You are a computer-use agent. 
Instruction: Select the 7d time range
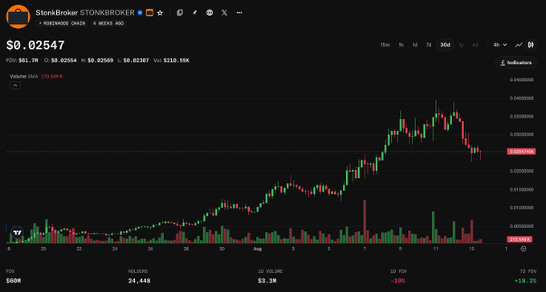pos(429,45)
